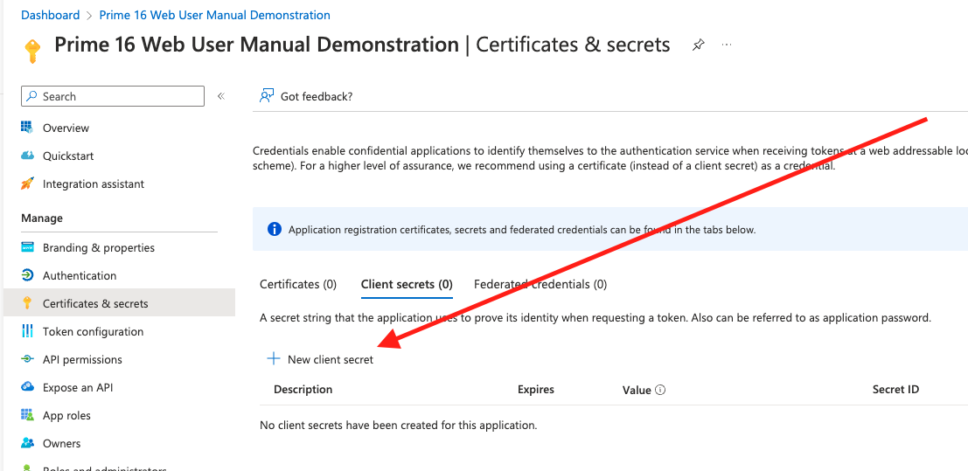Click the Integration assistant rocket icon
This screenshot has width=968, height=471.
(26, 184)
